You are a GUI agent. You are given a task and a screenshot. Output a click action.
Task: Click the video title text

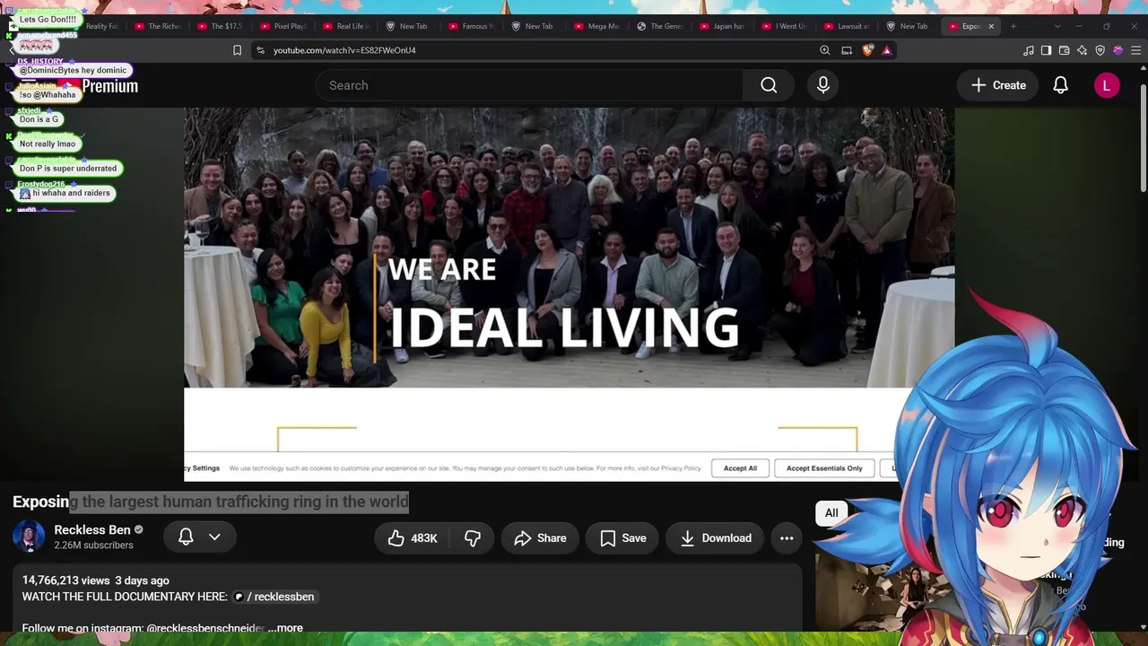211,502
